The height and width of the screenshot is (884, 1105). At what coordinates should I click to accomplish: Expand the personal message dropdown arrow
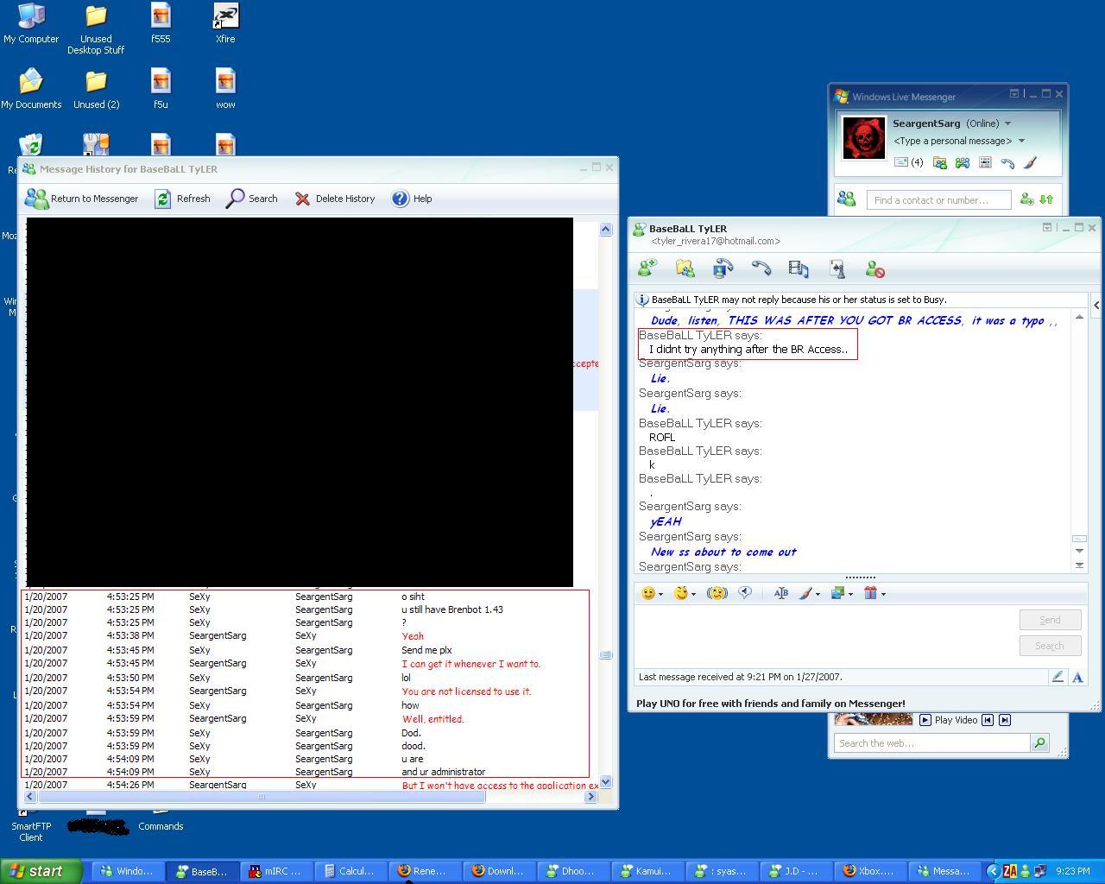[x=1021, y=141]
